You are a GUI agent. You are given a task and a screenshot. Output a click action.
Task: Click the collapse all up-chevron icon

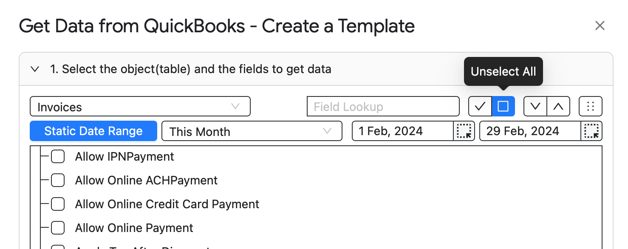(558, 106)
